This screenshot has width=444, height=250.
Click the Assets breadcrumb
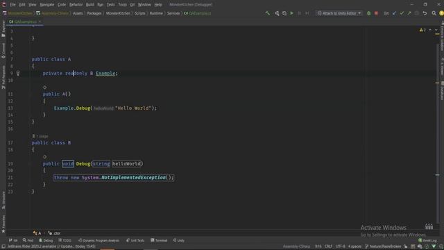78,13
